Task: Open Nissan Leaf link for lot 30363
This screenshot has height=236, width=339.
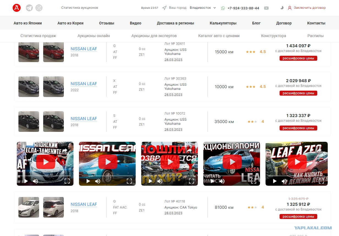Action: tap(84, 84)
